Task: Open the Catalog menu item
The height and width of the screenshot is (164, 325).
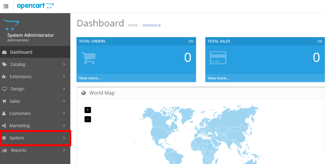Action: click(35, 64)
